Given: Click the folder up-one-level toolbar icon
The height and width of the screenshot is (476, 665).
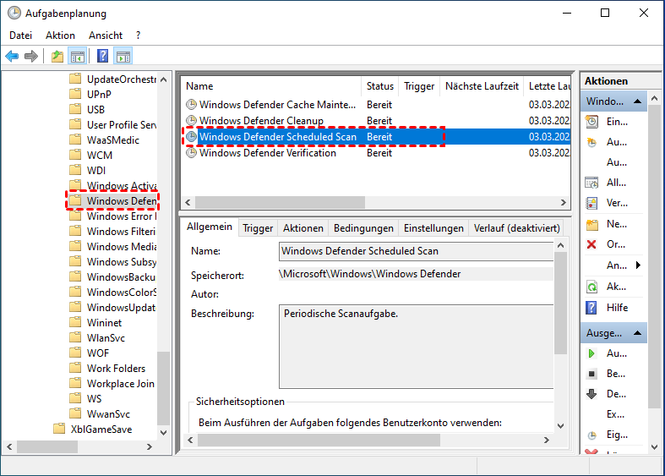Looking at the screenshot, I should click(x=57, y=57).
